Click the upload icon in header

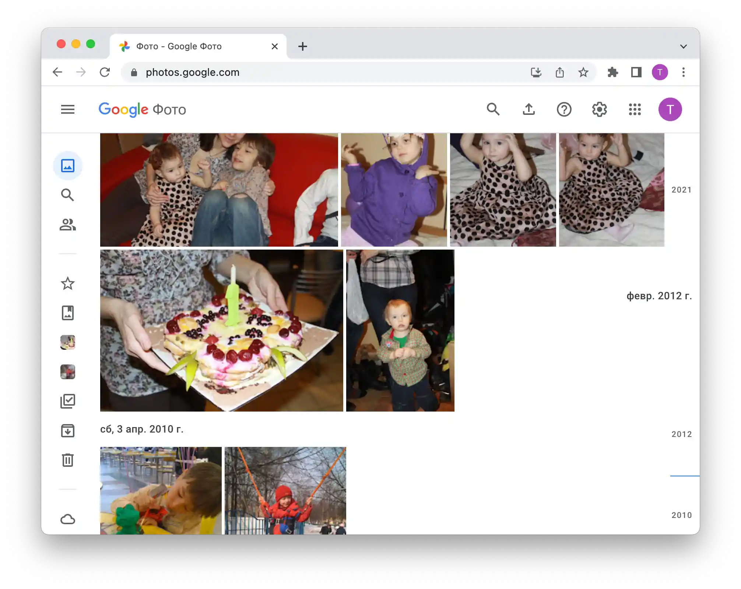click(x=529, y=109)
